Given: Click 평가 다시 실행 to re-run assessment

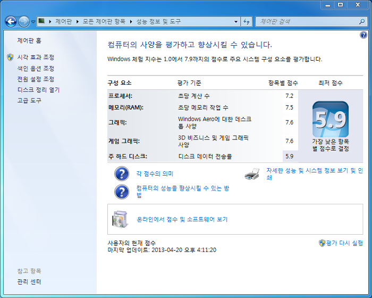Looking at the screenshot, I should [344, 243].
